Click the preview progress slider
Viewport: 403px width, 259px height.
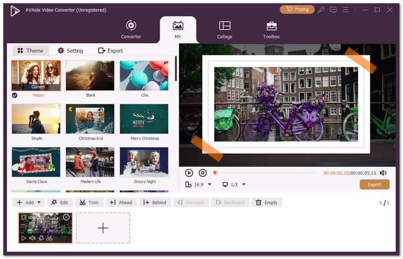click(265, 173)
